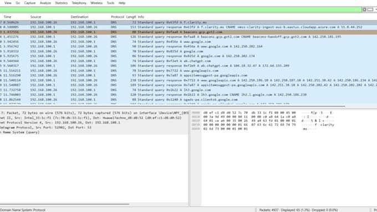
Task: Select the appsitemsuggest-pa response at 11.540887
Action: [188, 85]
